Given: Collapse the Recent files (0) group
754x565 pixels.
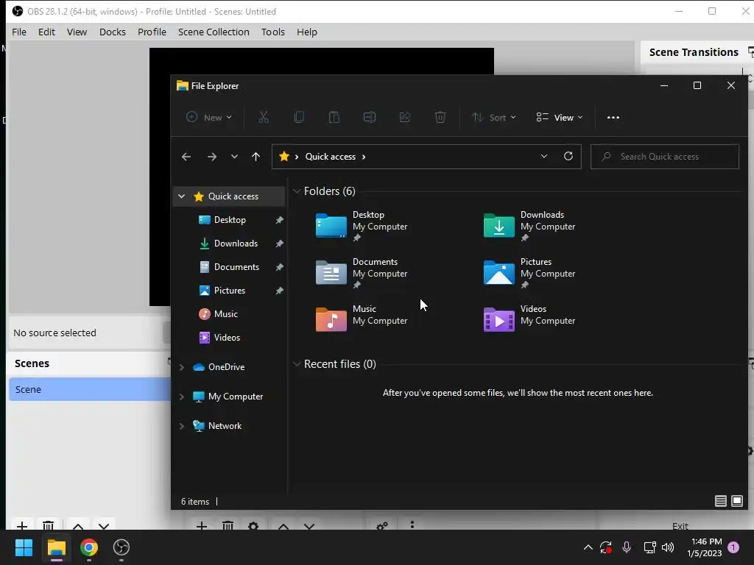Looking at the screenshot, I should pyautogui.click(x=297, y=364).
